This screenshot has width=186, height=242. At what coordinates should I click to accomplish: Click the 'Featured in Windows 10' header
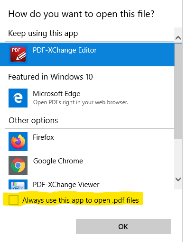50,77
